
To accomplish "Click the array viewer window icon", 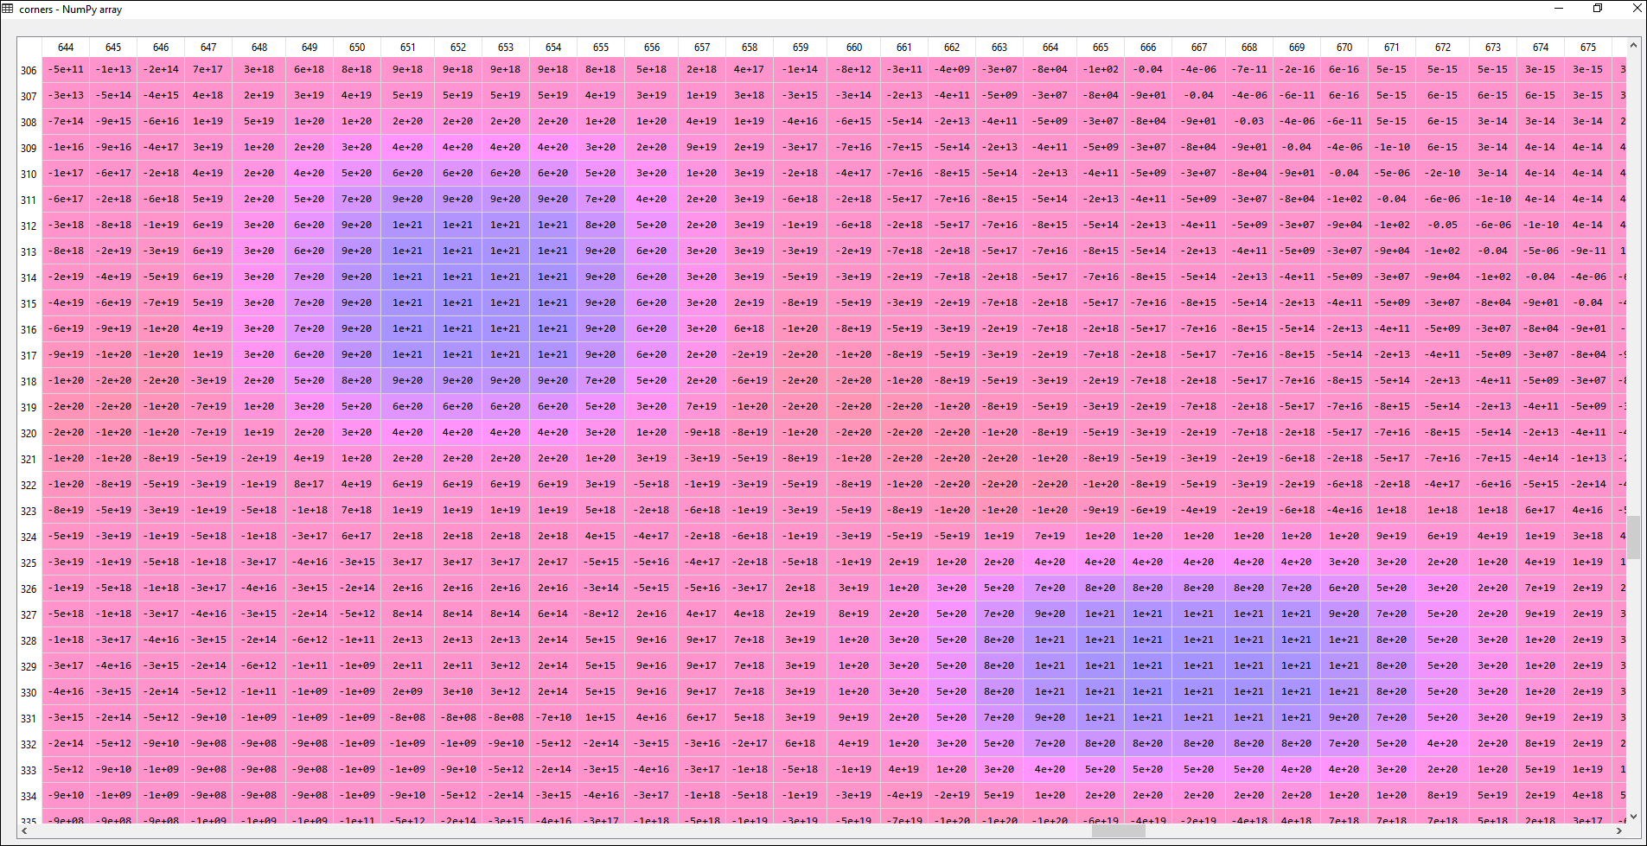I will (8, 9).
